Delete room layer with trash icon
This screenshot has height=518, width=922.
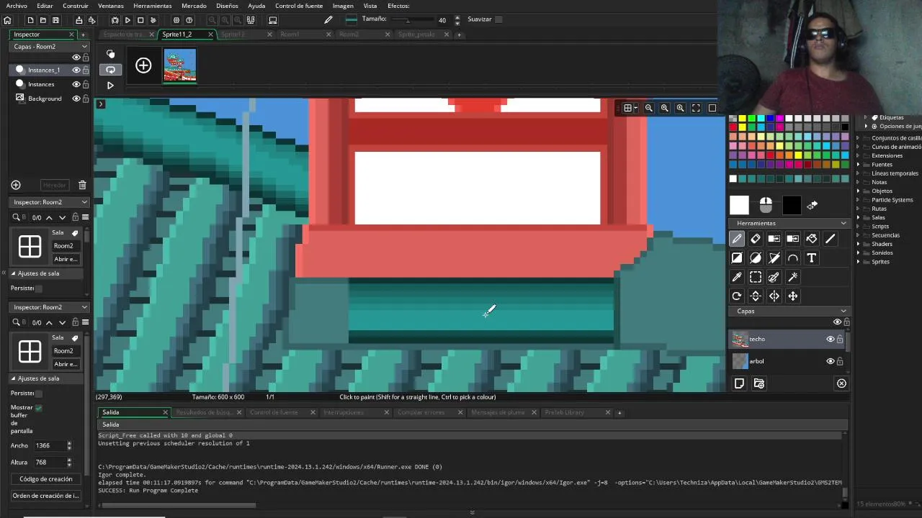[x=82, y=185]
